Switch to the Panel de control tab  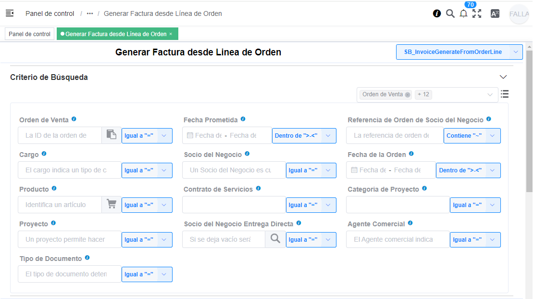click(x=29, y=34)
